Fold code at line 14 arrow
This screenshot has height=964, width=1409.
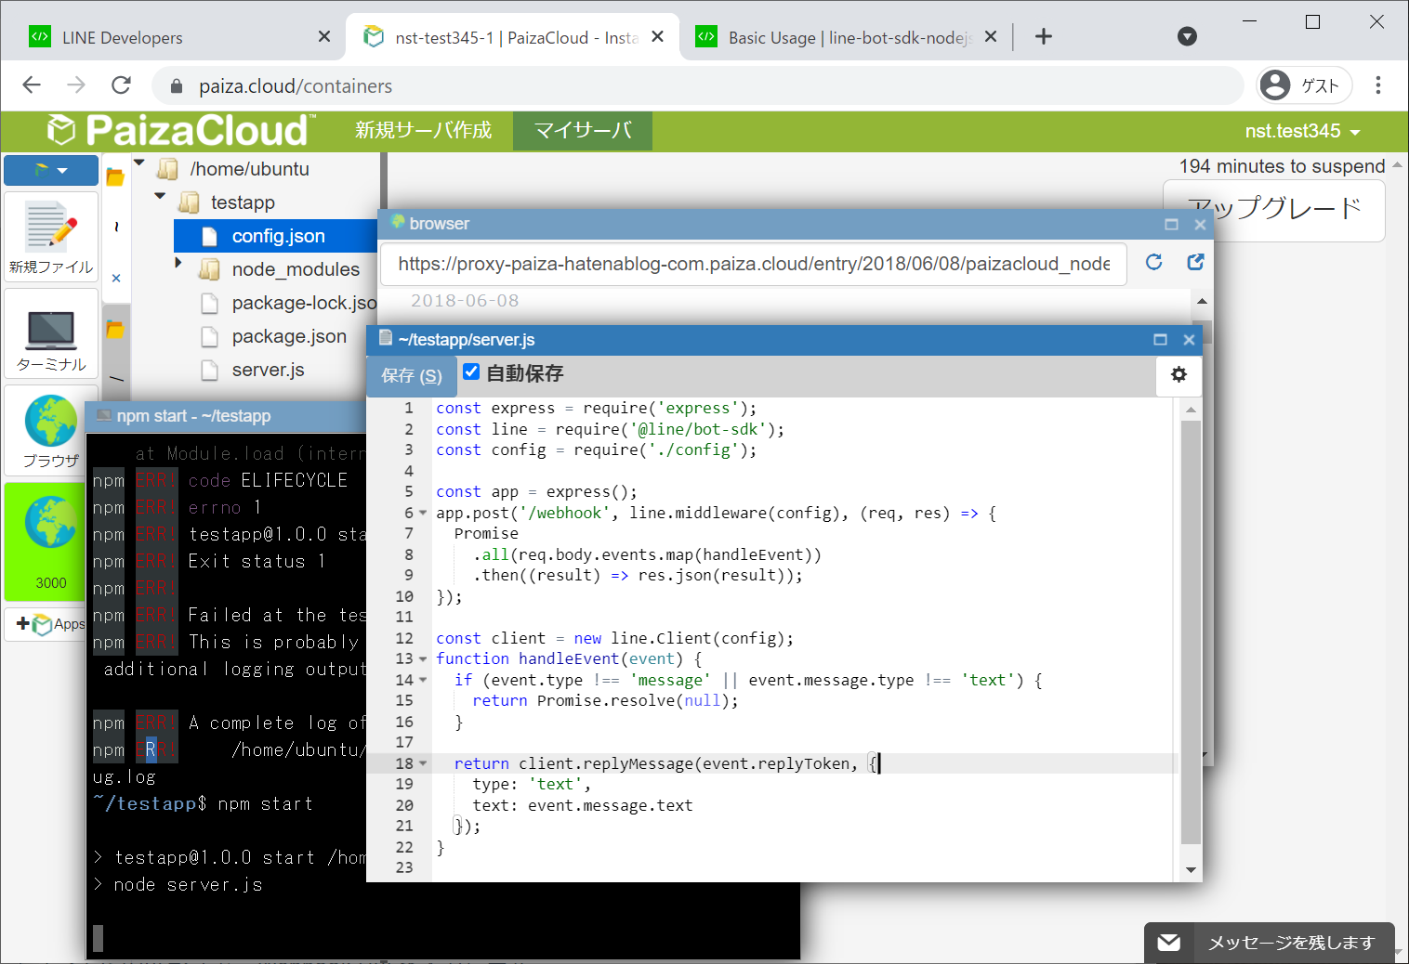423,680
